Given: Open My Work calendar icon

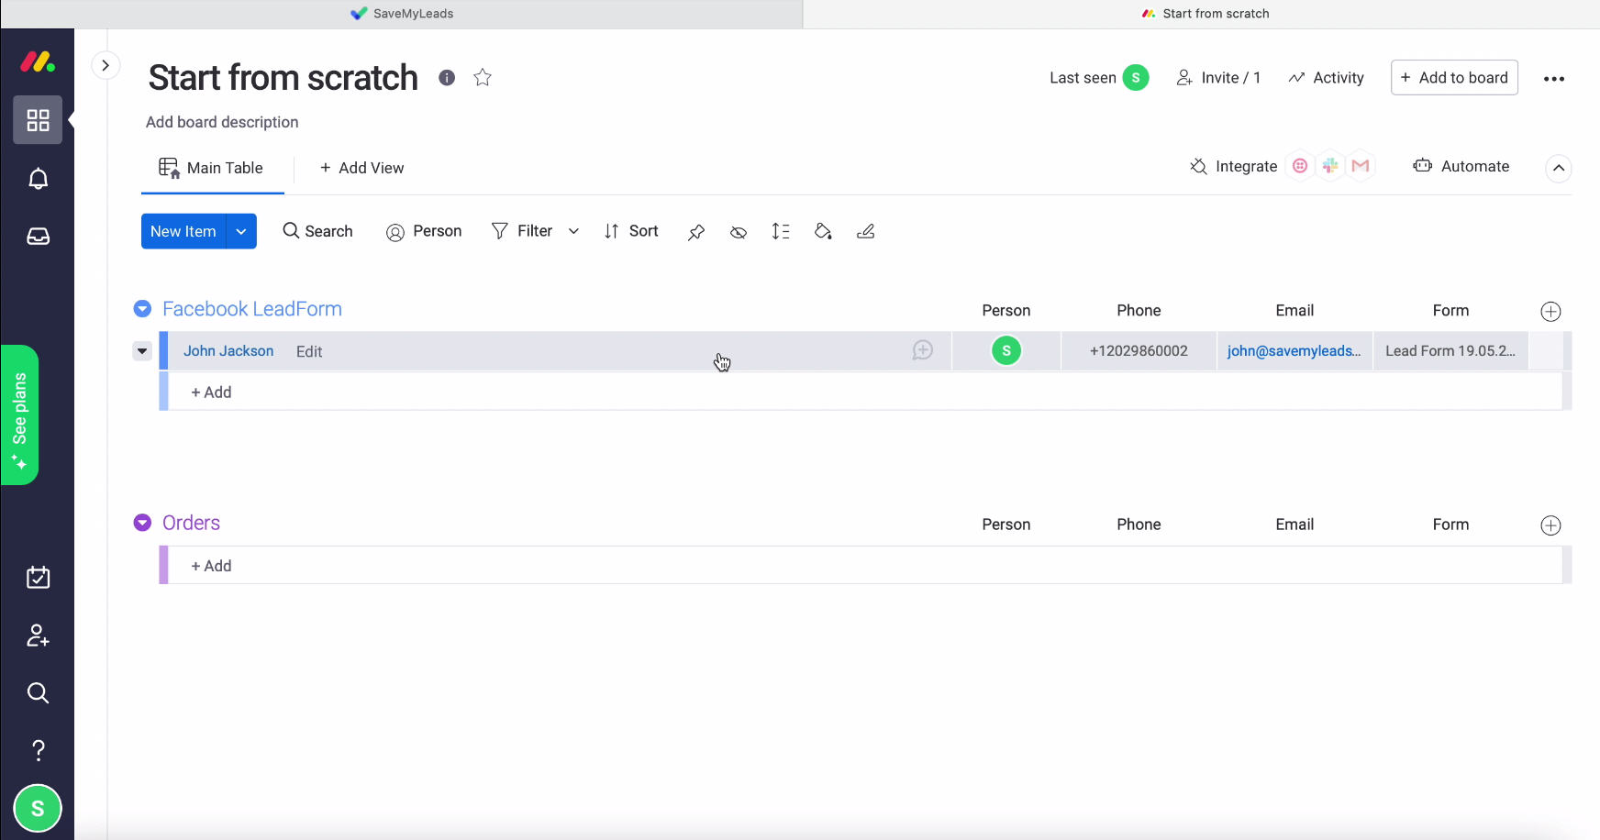Looking at the screenshot, I should point(38,578).
